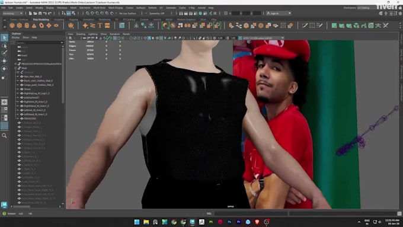Screen dimensions: 403x227
Task: Click the New Scene icon
Action: pyautogui.click(x=30, y=13)
